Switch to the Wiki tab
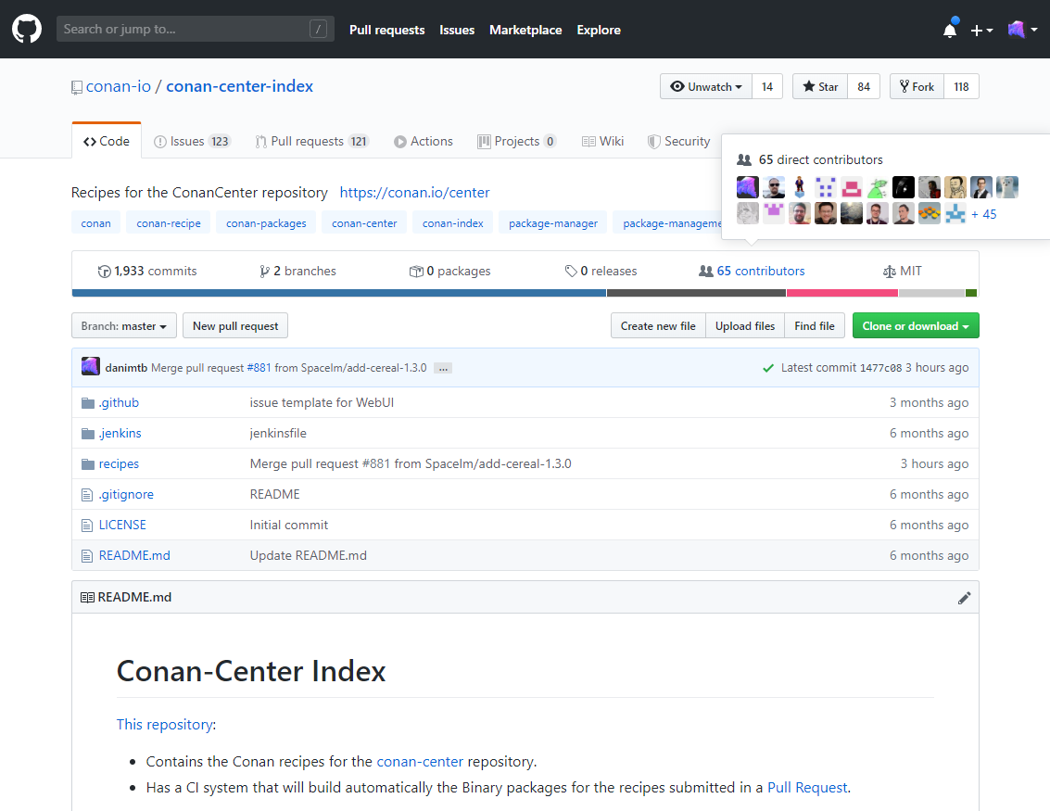The image size is (1050, 811). pos(602,141)
